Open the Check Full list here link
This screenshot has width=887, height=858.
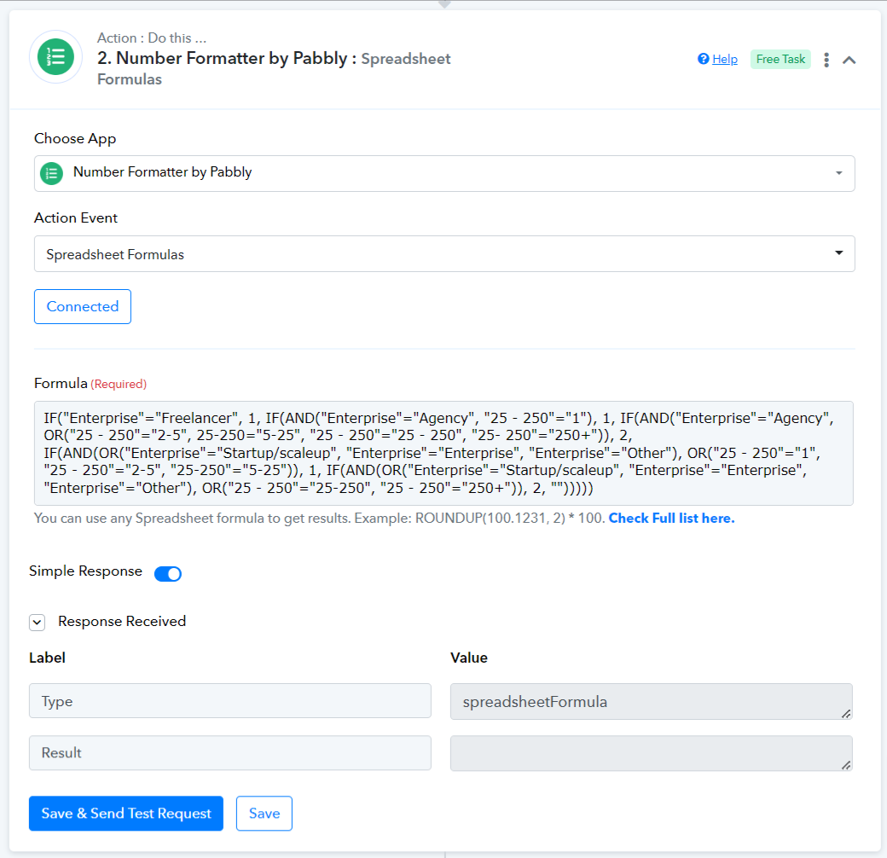[671, 518]
